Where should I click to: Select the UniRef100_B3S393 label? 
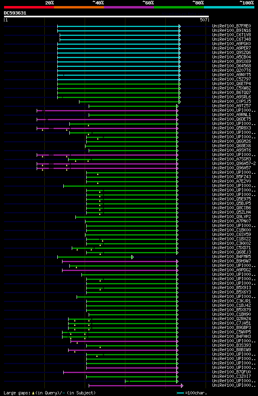(231, 346)
